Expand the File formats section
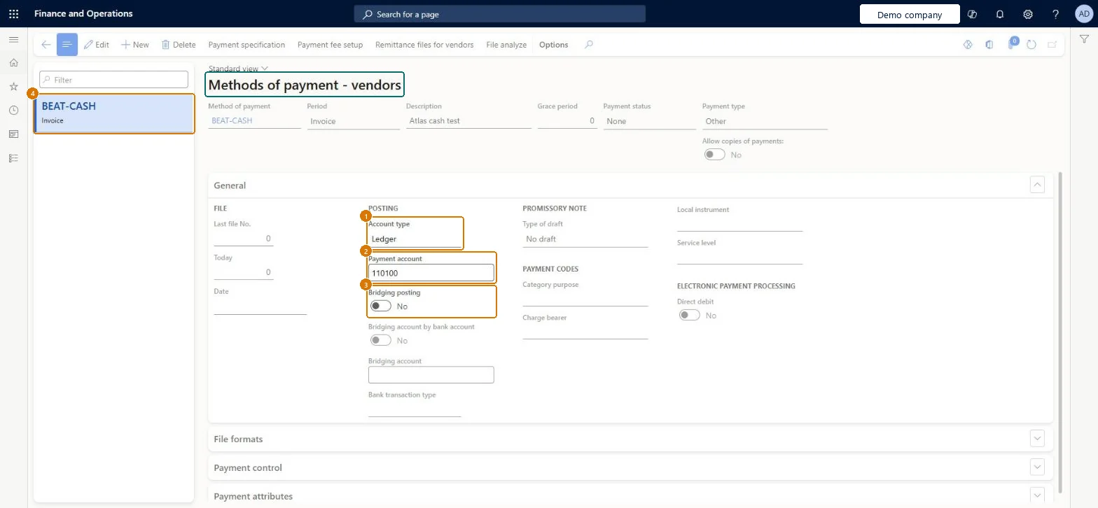Viewport: 1098px width, 508px height. tap(1037, 438)
